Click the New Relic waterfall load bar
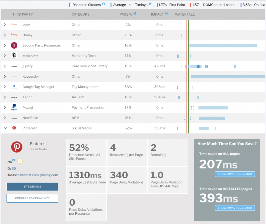This screenshot has width=266, height=224. tap(212, 118)
